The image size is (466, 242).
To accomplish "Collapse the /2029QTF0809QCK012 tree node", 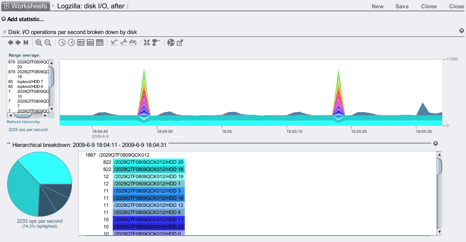I will coord(81,154).
